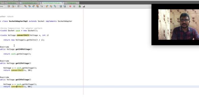This screenshot has height=111, width=199.
Task: Click Find Previous Occurrence icon
Action: click(x=30, y=6)
